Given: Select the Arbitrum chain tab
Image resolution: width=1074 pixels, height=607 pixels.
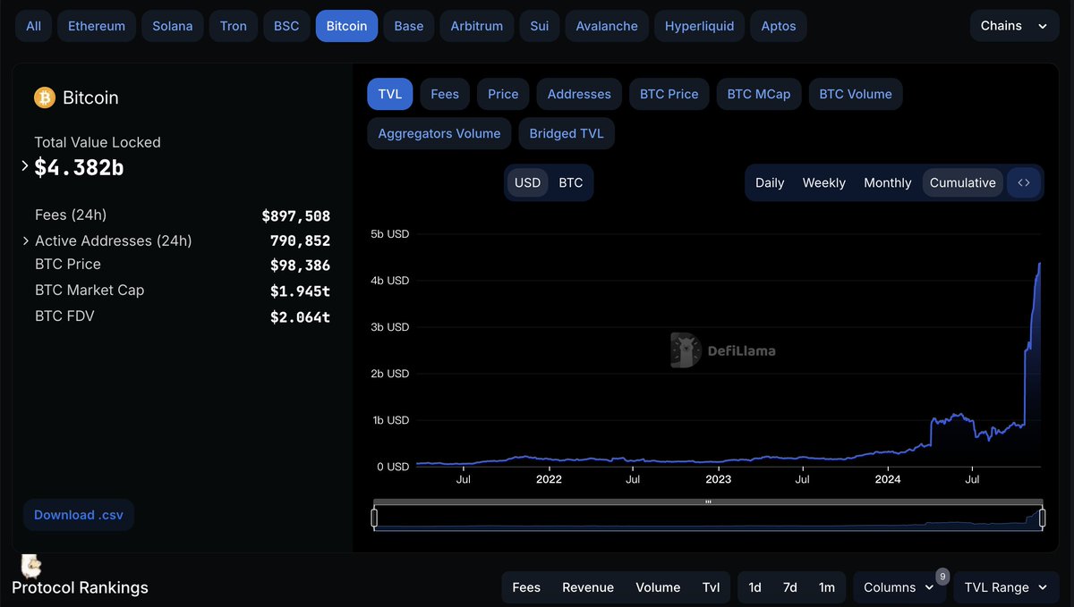Looking at the screenshot, I should [477, 26].
